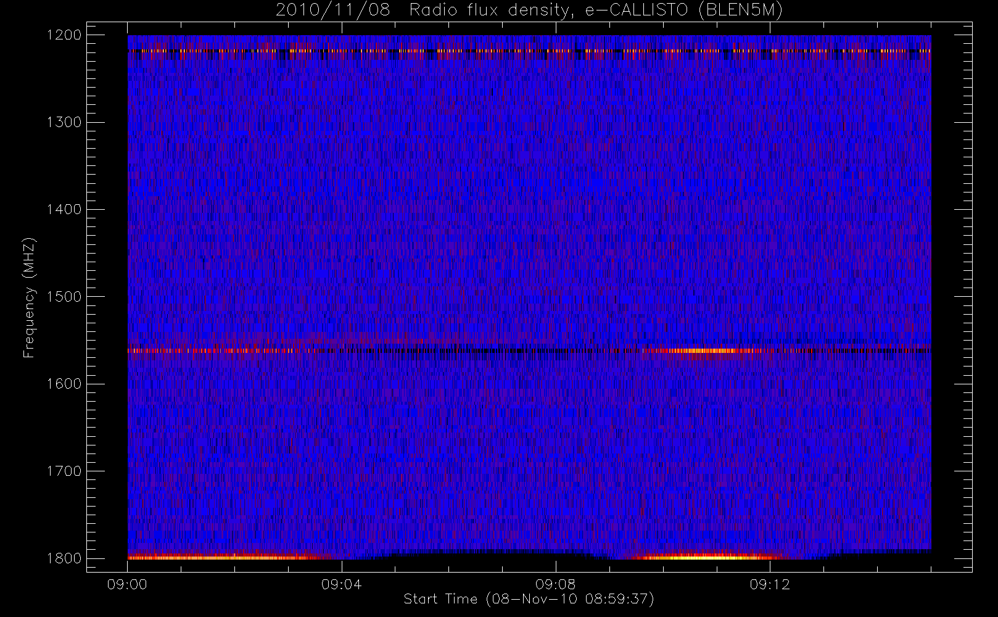Screen dimensions: 998x617
Task: Click the 09:00 time tick label
Action: (x=127, y=584)
